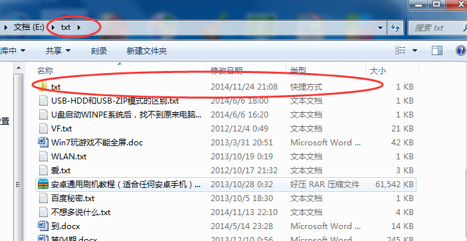Click the 百度秘密.txt file icon
467x241 pixels.
pyautogui.click(x=43, y=198)
